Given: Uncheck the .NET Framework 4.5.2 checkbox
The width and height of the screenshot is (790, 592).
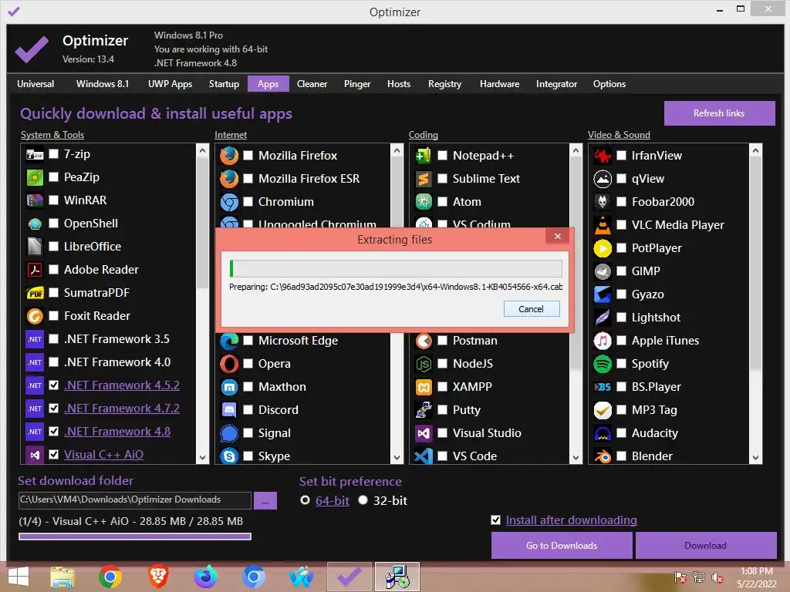Looking at the screenshot, I should (x=53, y=385).
